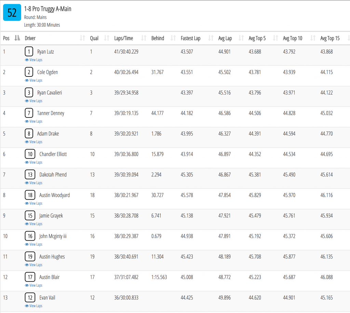
Task: Click the driver name Adam Drake
Action: [48, 134]
